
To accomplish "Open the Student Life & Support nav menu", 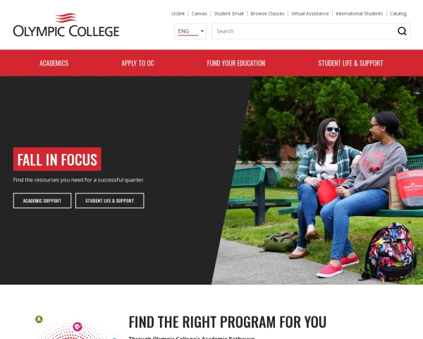I will (x=350, y=63).
